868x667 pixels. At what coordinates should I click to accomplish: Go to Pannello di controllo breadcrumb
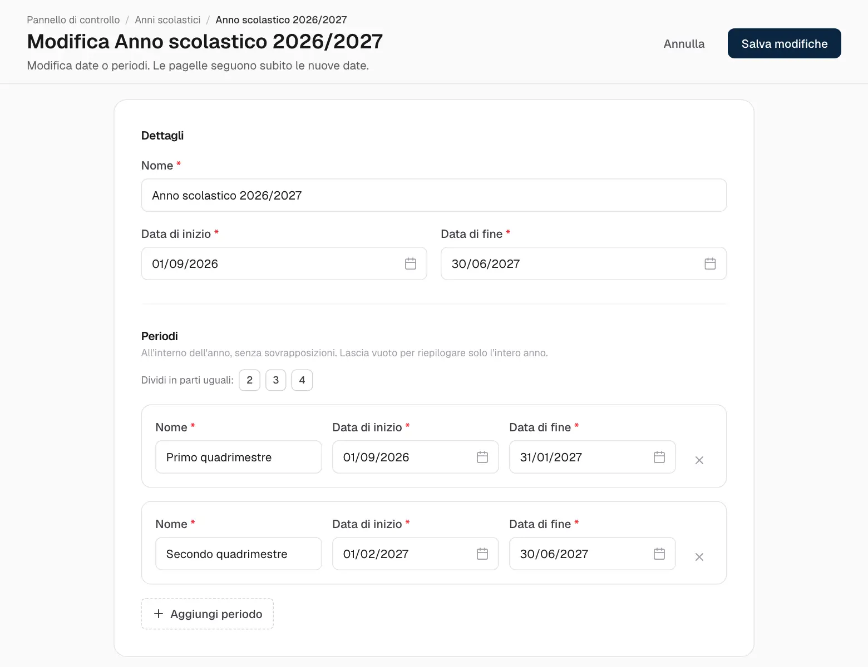click(x=73, y=20)
